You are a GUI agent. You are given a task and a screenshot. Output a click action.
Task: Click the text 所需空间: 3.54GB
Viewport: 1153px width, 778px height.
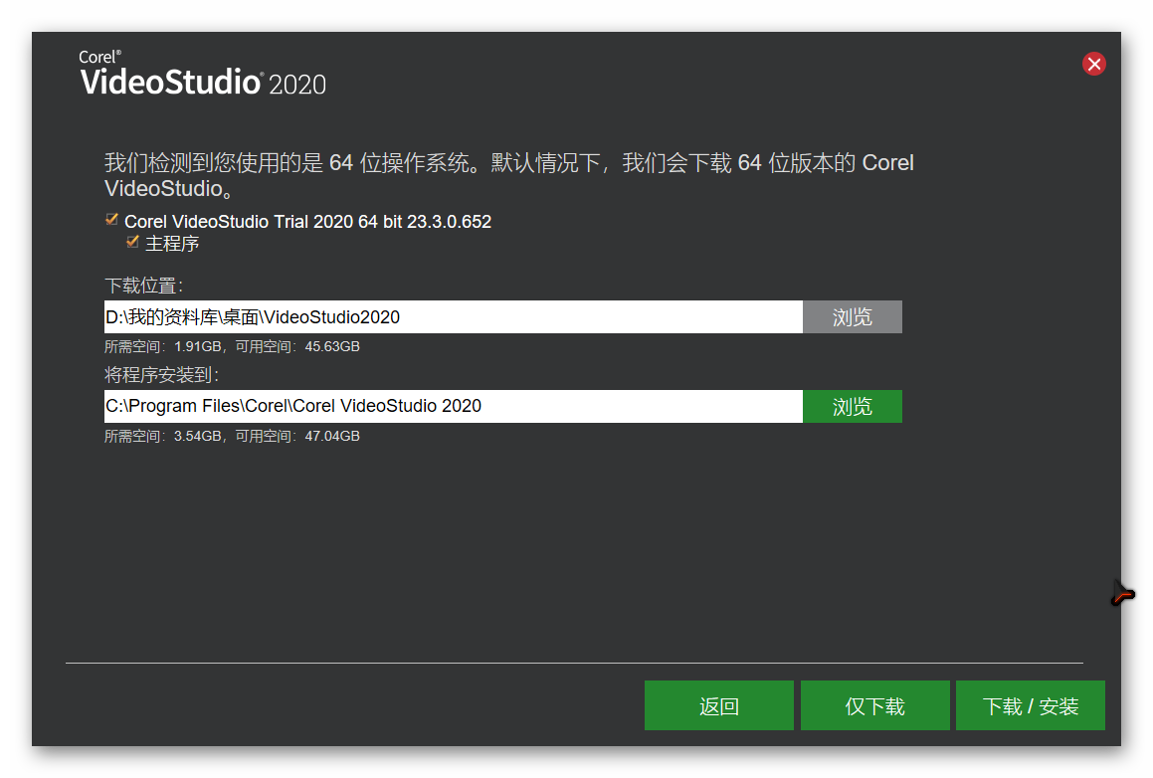pyautogui.click(x=162, y=436)
